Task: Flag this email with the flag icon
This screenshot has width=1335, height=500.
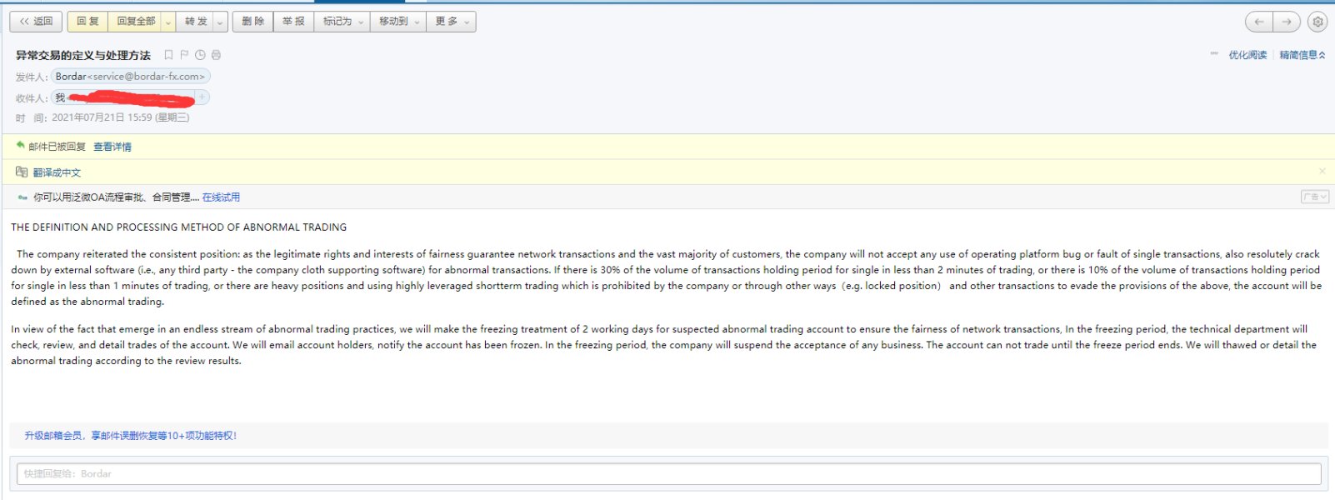Action: [x=184, y=55]
